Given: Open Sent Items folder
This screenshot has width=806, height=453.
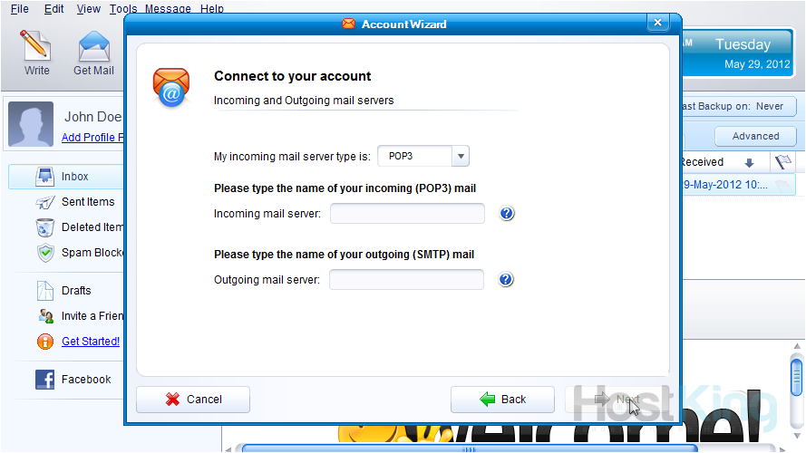Looking at the screenshot, I should [x=87, y=202].
